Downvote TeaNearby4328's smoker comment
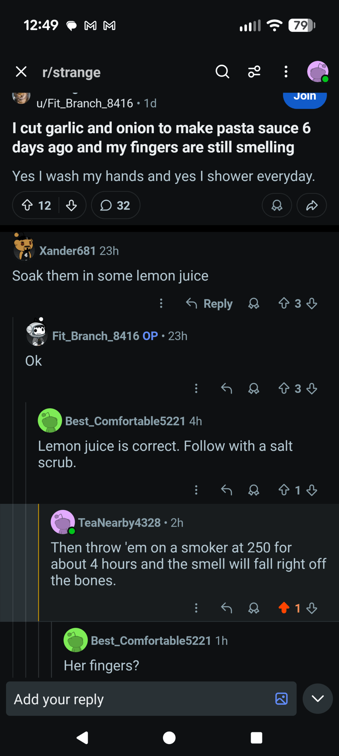339x756 pixels. (x=311, y=608)
